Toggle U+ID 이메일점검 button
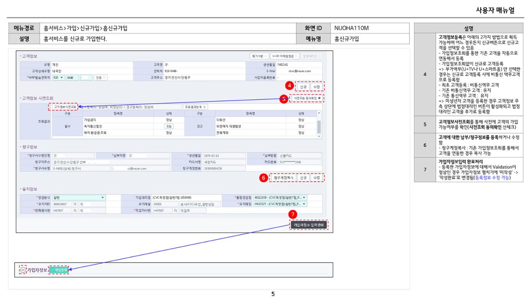This screenshot has height=299, width=531. (x=284, y=56)
